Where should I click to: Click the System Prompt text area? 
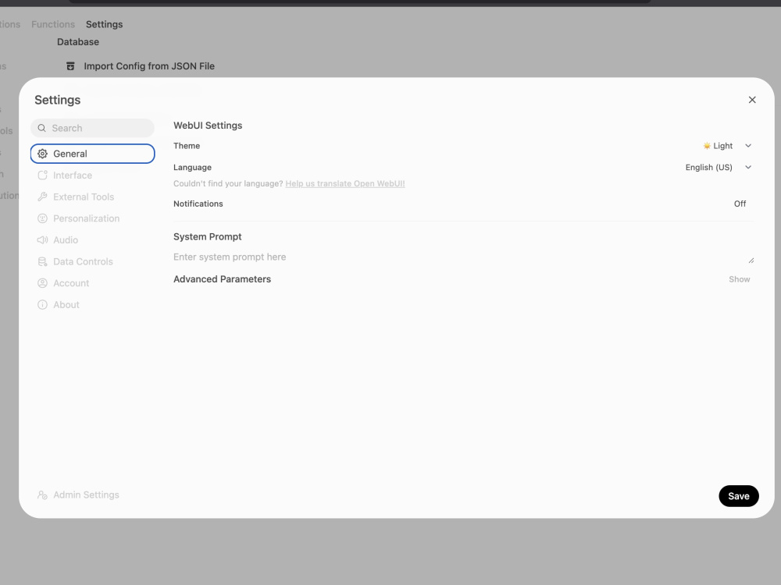463,257
